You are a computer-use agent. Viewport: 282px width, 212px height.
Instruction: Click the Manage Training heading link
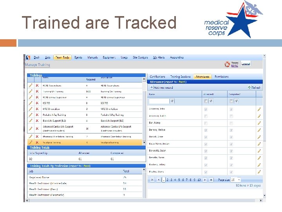point(38,64)
